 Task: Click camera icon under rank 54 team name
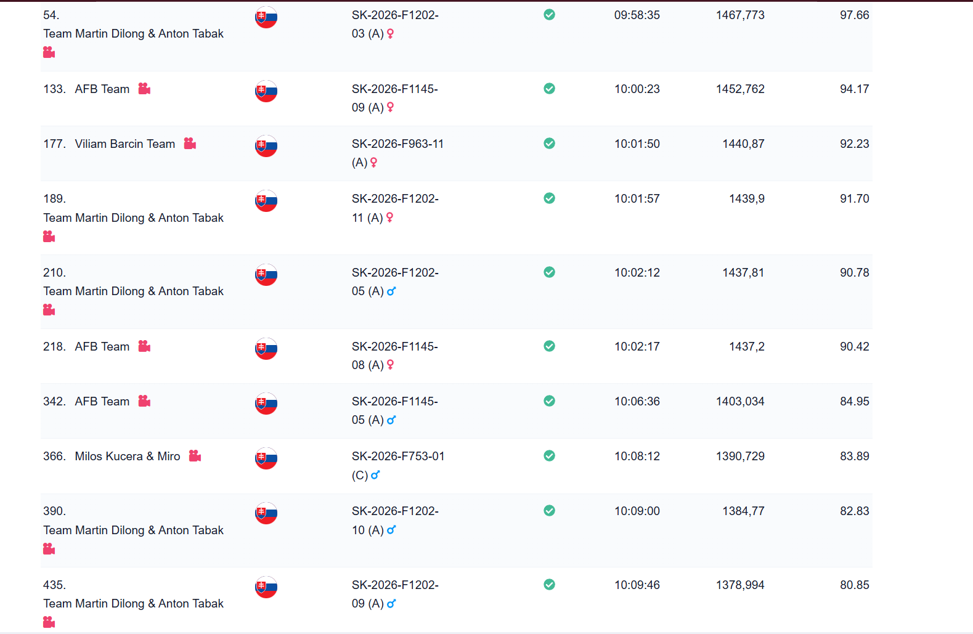49,52
